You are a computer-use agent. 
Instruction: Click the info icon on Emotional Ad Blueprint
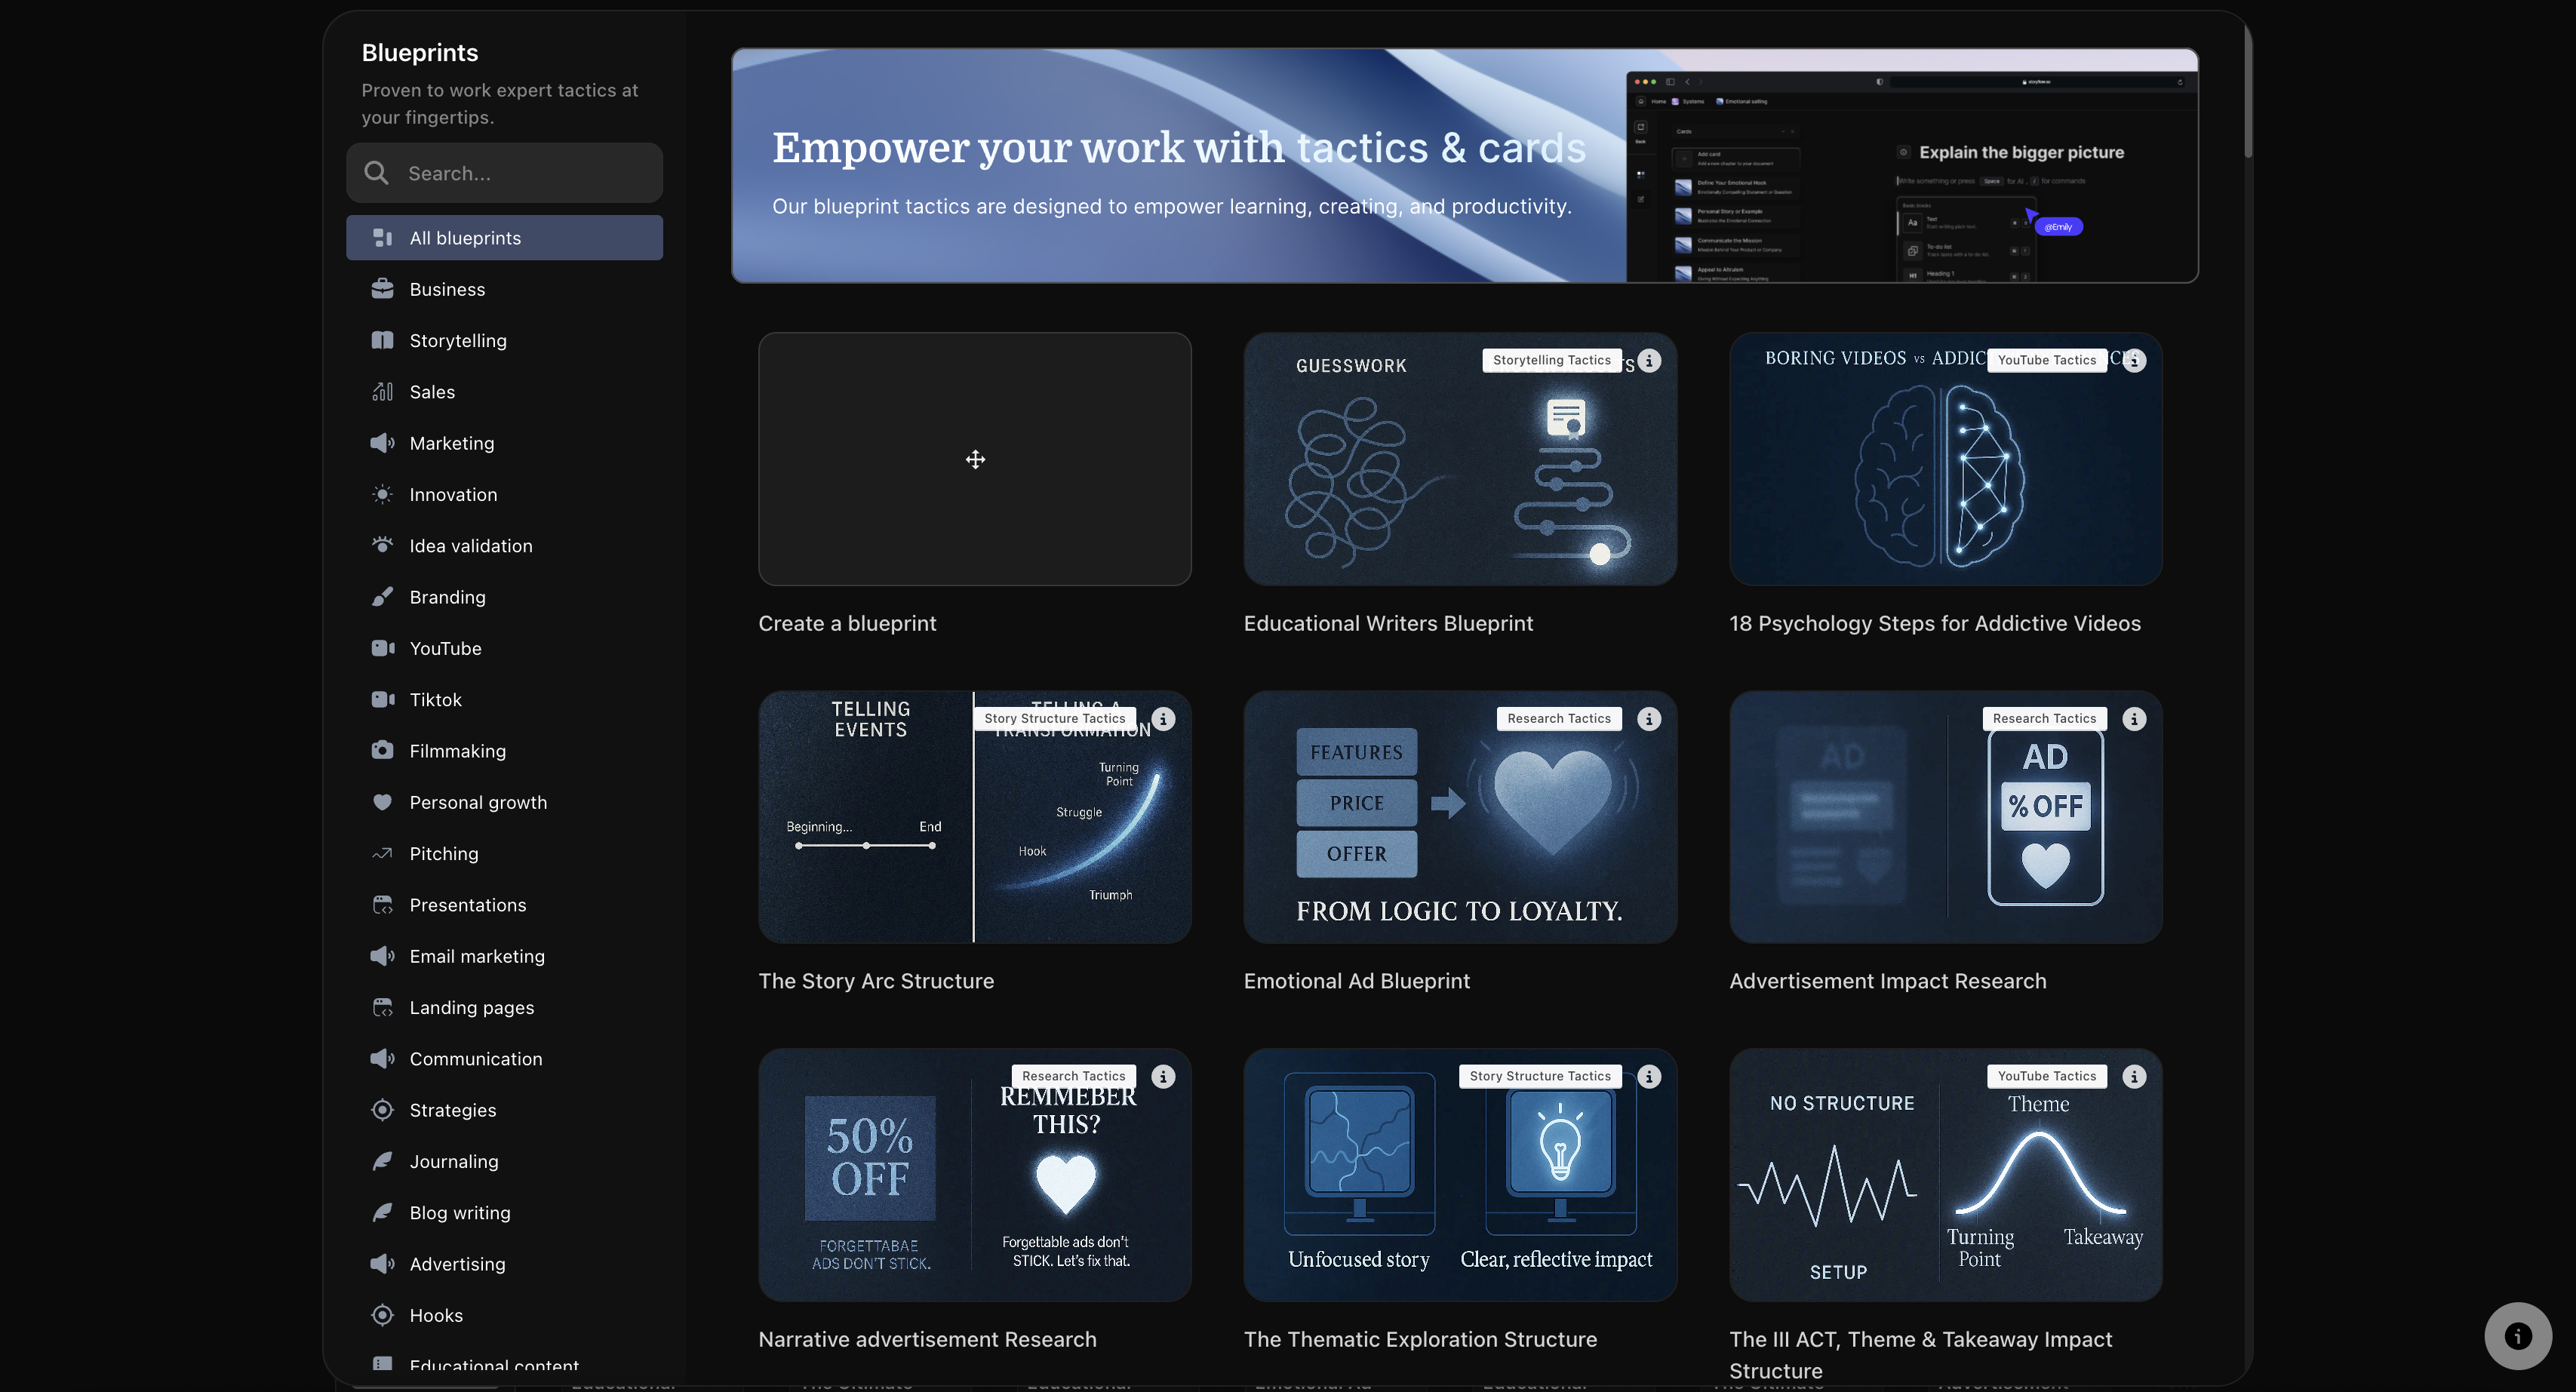[1649, 718]
